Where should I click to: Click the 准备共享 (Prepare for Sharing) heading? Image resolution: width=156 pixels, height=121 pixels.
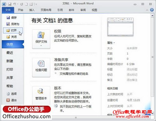(61, 60)
